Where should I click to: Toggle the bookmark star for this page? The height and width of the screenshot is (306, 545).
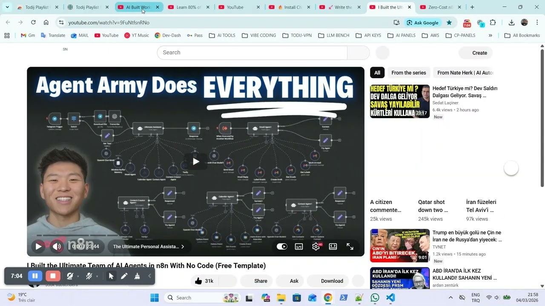point(449,23)
